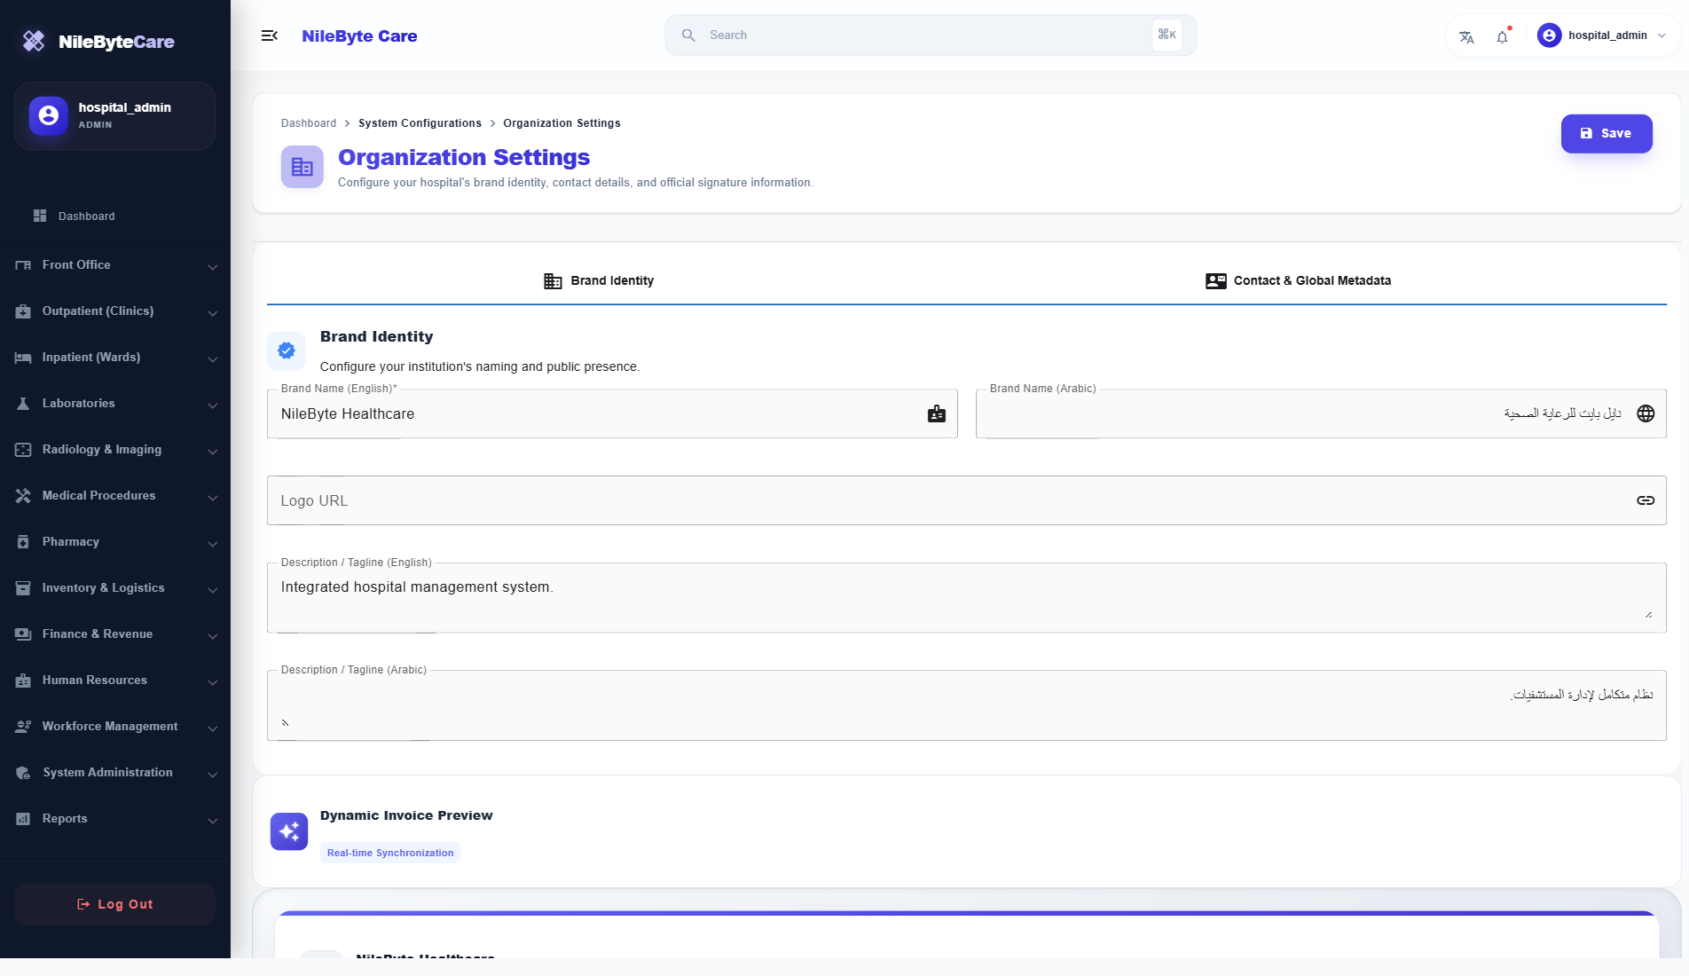Open the Reports menu item
Image resolution: width=1689 pixels, height=976 pixels.
[x=115, y=819]
